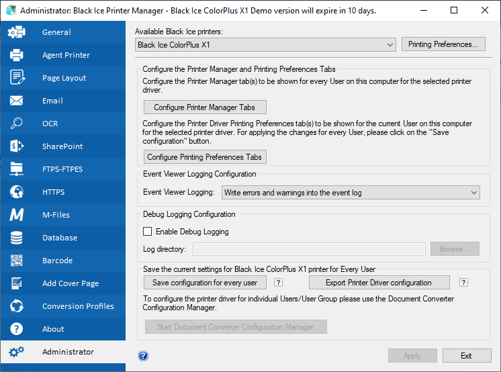This screenshot has width=501, height=372.
Task: Open the OCR tab
Action: [63, 124]
